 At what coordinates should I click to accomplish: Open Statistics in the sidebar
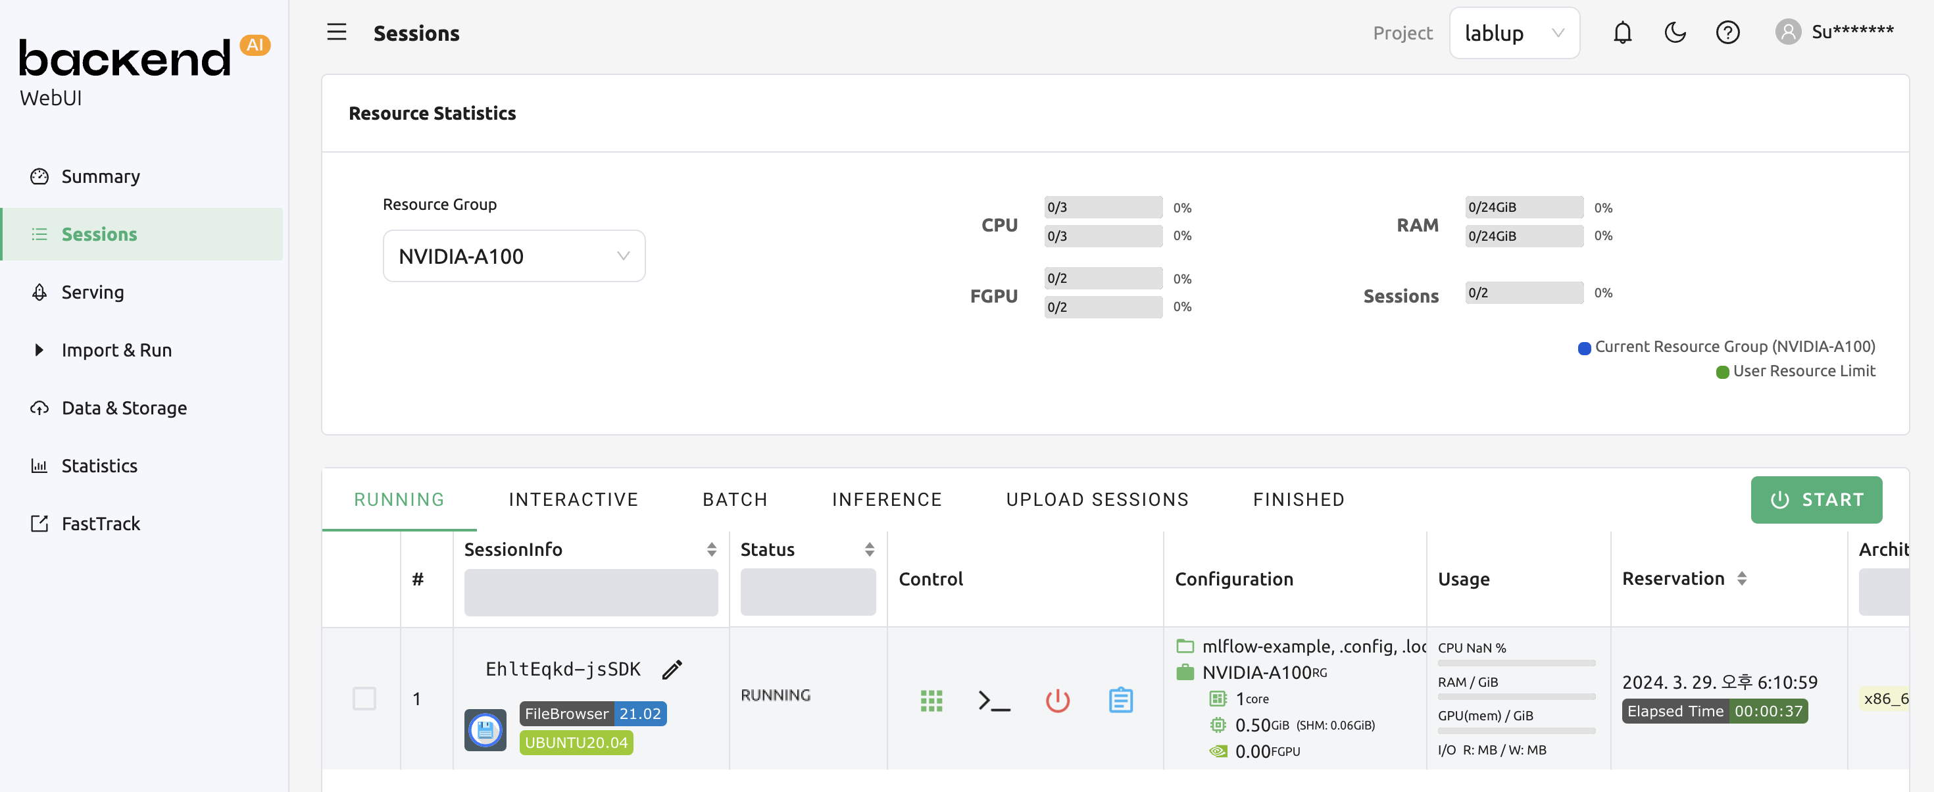coord(99,466)
